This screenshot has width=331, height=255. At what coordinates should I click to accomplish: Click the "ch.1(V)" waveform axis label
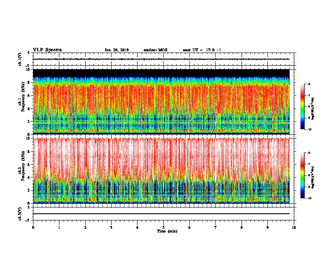click(x=20, y=59)
